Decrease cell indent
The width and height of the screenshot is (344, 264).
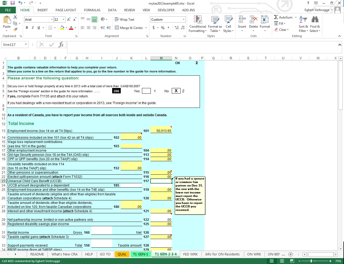pyautogui.click(x=103, y=28)
